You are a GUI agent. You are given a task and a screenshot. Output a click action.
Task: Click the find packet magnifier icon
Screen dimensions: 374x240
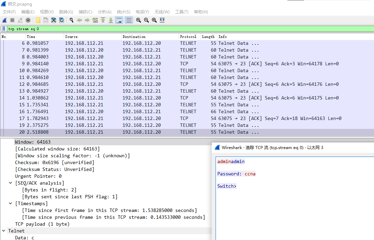click(x=72, y=20)
